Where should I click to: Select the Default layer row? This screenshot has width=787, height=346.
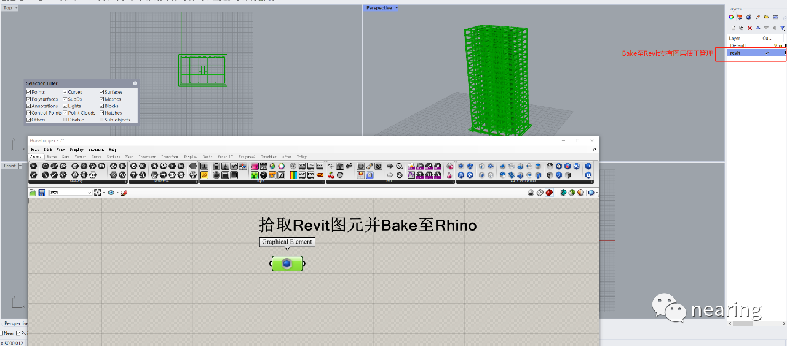757,45
